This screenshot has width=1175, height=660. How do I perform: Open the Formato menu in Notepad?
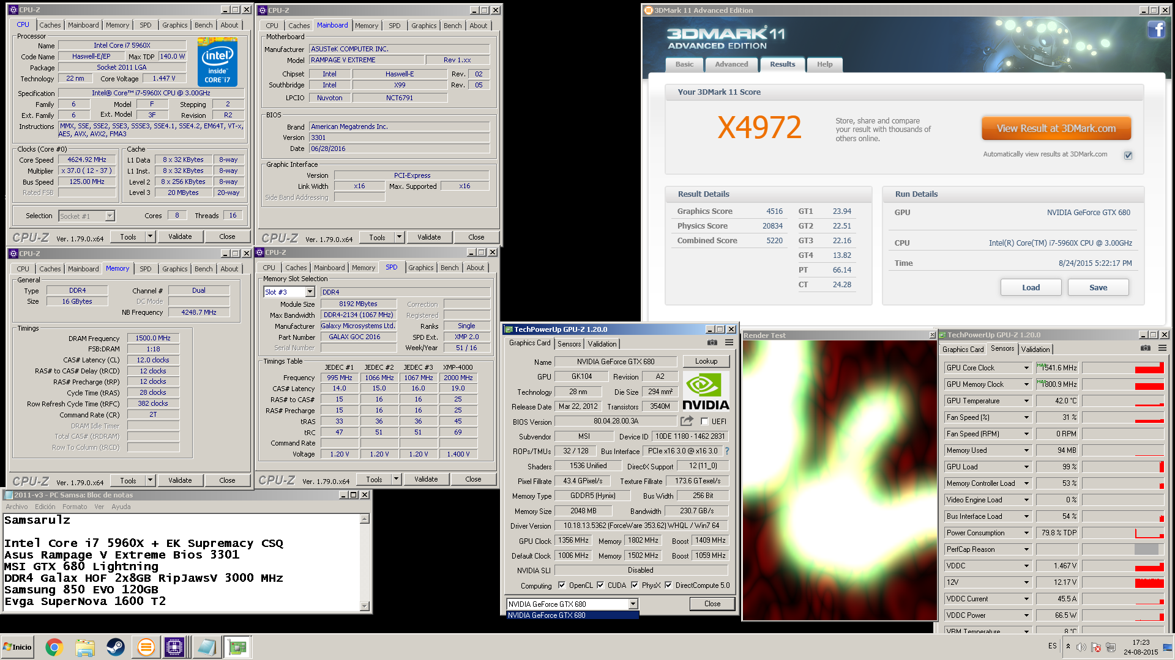(x=75, y=507)
